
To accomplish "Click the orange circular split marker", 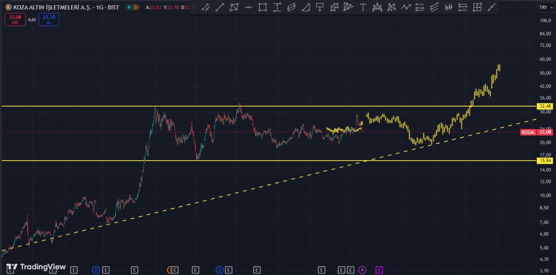I will [170, 269].
